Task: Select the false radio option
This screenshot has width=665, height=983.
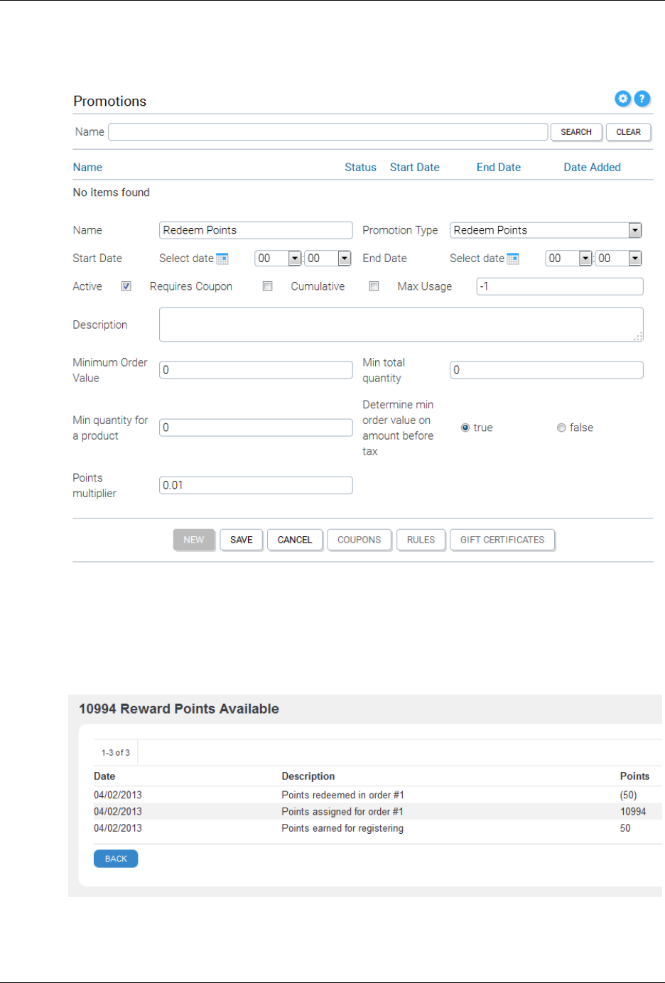Action: click(561, 428)
